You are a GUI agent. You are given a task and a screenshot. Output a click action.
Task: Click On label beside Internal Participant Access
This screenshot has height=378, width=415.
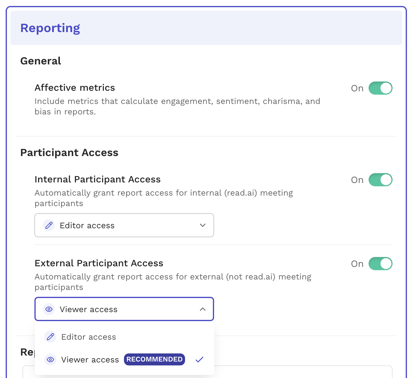tap(357, 180)
